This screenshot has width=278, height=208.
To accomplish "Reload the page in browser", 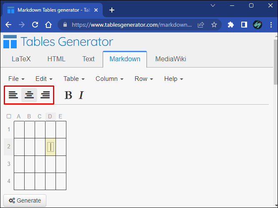I will 35,25.
